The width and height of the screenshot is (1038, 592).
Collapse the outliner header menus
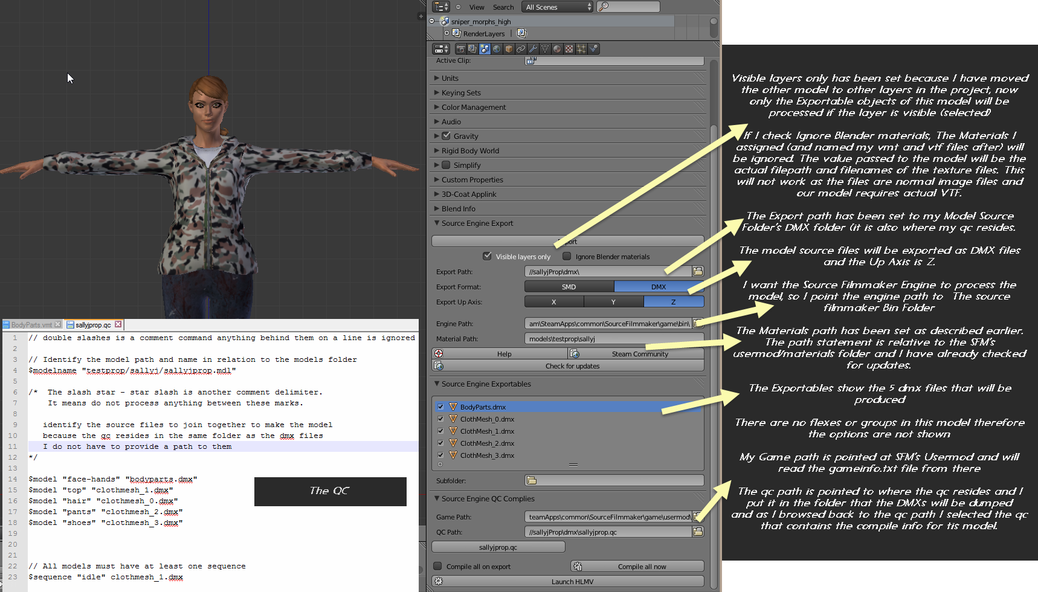[x=458, y=7]
